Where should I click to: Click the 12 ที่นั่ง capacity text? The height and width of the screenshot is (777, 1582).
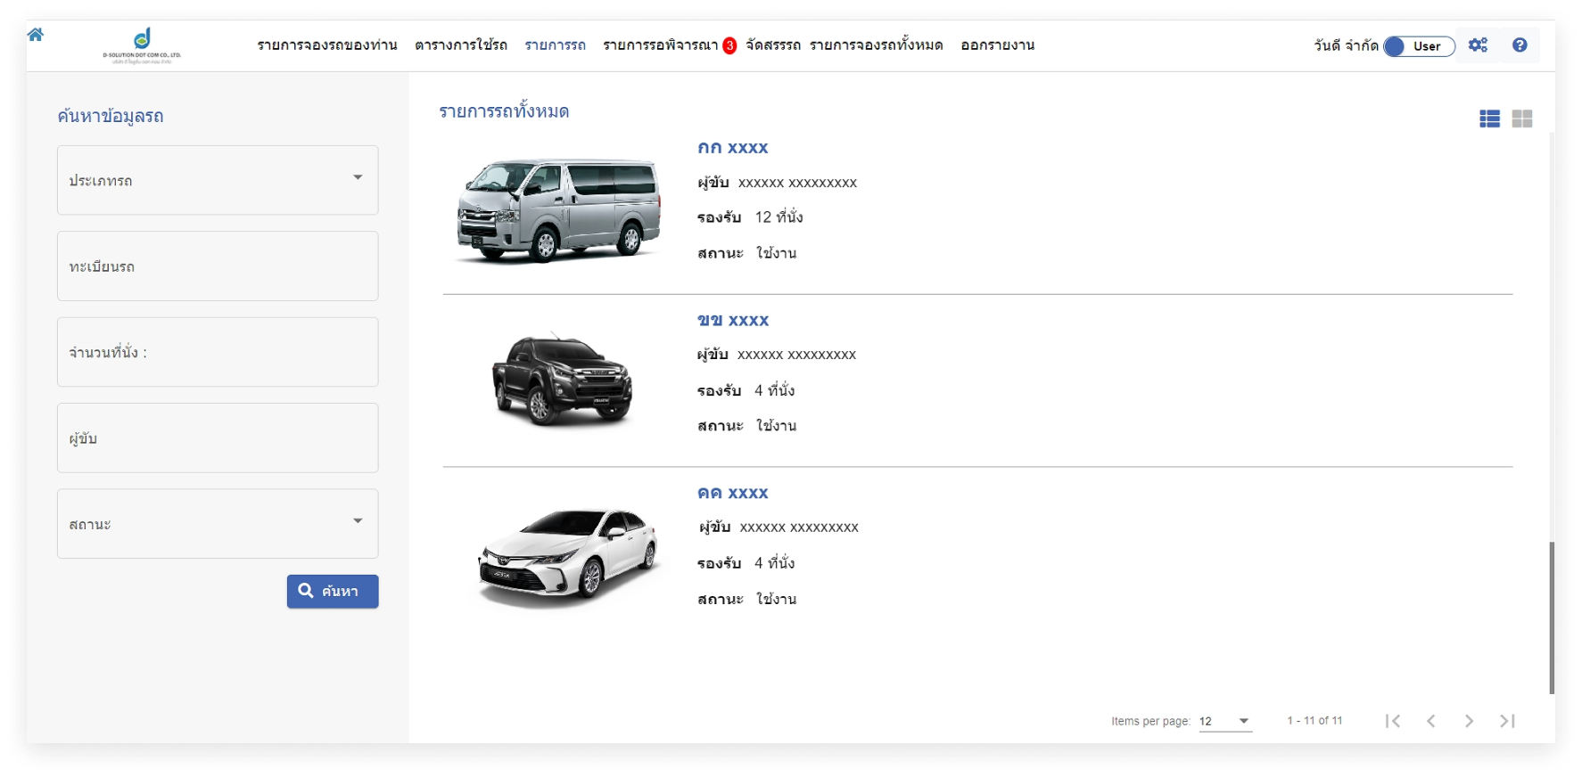tap(779, 217)
